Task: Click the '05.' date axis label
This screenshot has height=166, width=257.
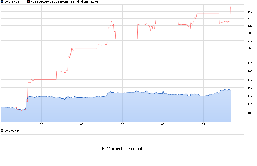Action: tap(42, 124)
